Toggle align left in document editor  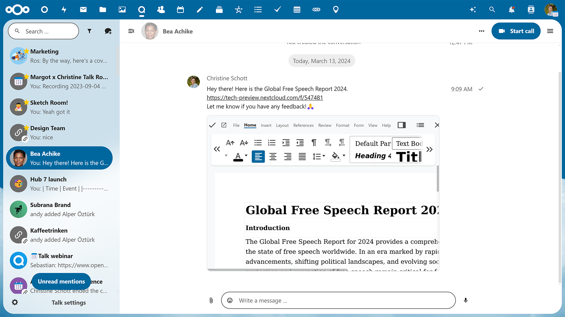tap(258, 157)
